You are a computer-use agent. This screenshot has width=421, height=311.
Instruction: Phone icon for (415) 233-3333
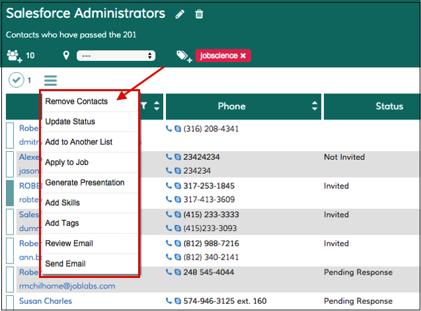point(169,215)
